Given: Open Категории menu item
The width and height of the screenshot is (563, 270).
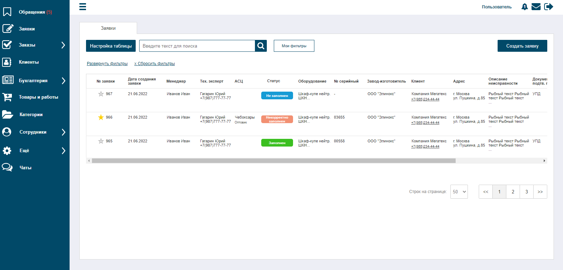Looking at the screenshot, I should pos(31,114).
